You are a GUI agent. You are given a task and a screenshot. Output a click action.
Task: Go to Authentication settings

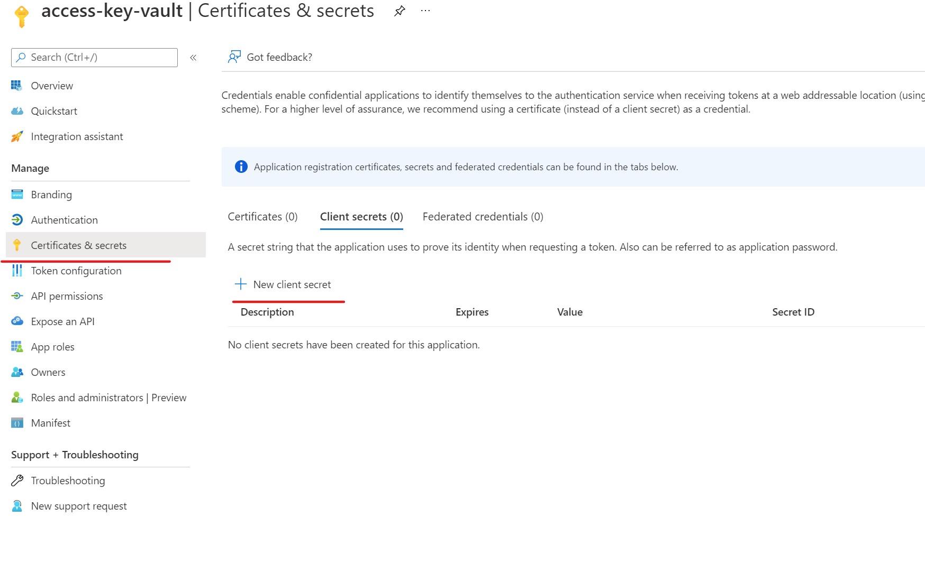pyautogui.click(x=64, y=220)
